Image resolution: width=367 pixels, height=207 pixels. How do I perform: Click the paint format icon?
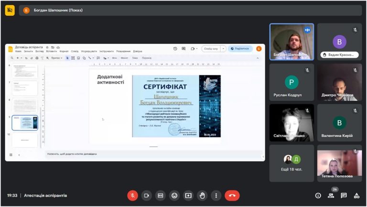pyautogui.click(x=43, y=58)
